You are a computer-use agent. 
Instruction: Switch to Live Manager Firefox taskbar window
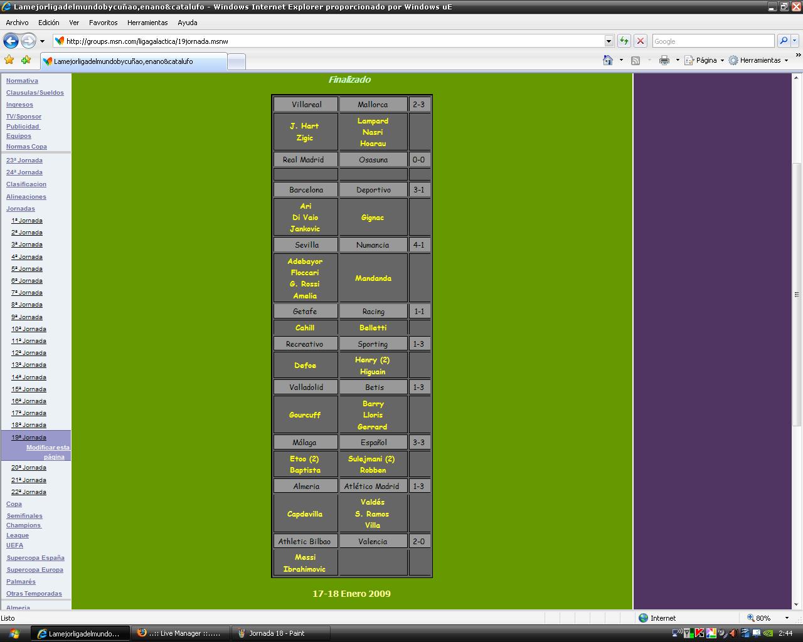(x=179, y=633)
